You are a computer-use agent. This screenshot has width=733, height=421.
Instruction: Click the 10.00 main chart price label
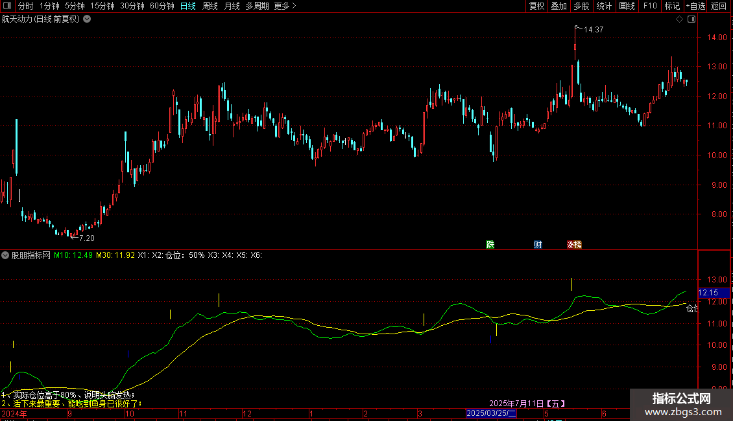coord(717,155)
